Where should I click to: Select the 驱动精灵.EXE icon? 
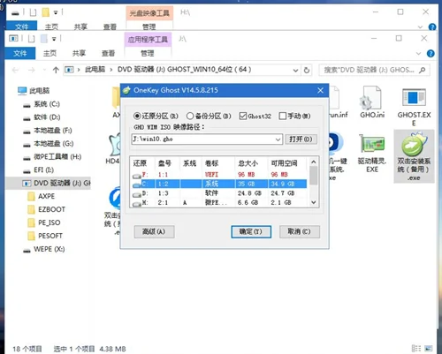pos(372,153)
